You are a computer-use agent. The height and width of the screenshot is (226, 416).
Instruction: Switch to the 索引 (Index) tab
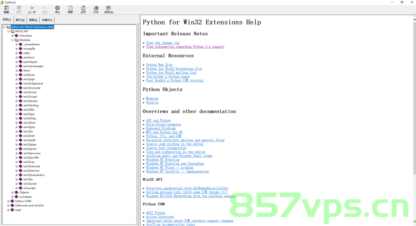[20, 20]
